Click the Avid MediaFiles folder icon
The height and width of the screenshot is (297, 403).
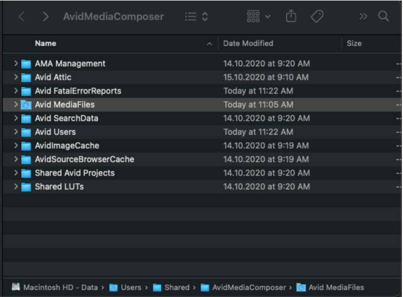pos(26,104)
